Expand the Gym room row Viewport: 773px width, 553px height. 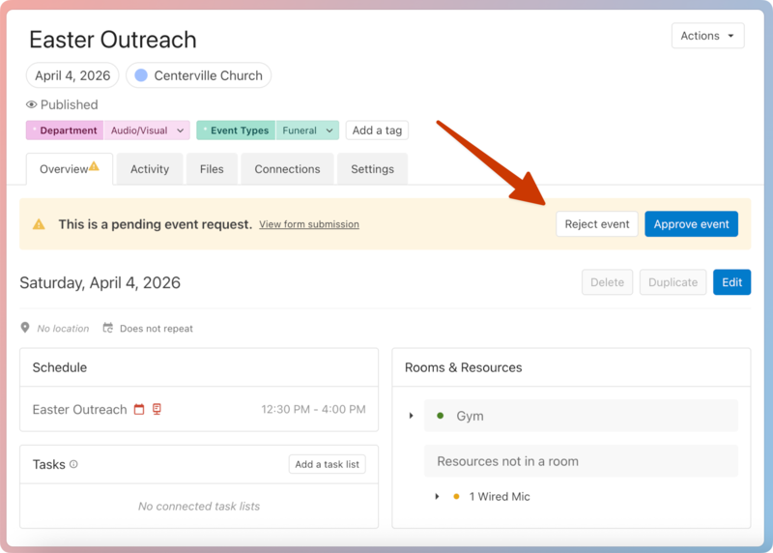(412, 416)
